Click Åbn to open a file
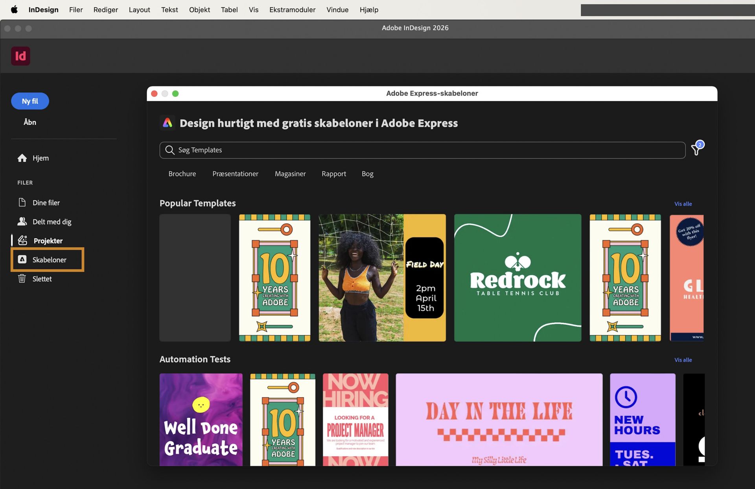Viewport: 755px width, 489px height. point(29,122)
